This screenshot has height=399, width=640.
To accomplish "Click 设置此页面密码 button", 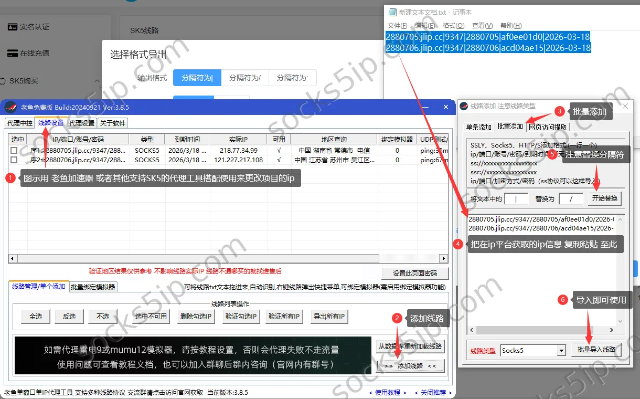I will click(x=415, y=273).
